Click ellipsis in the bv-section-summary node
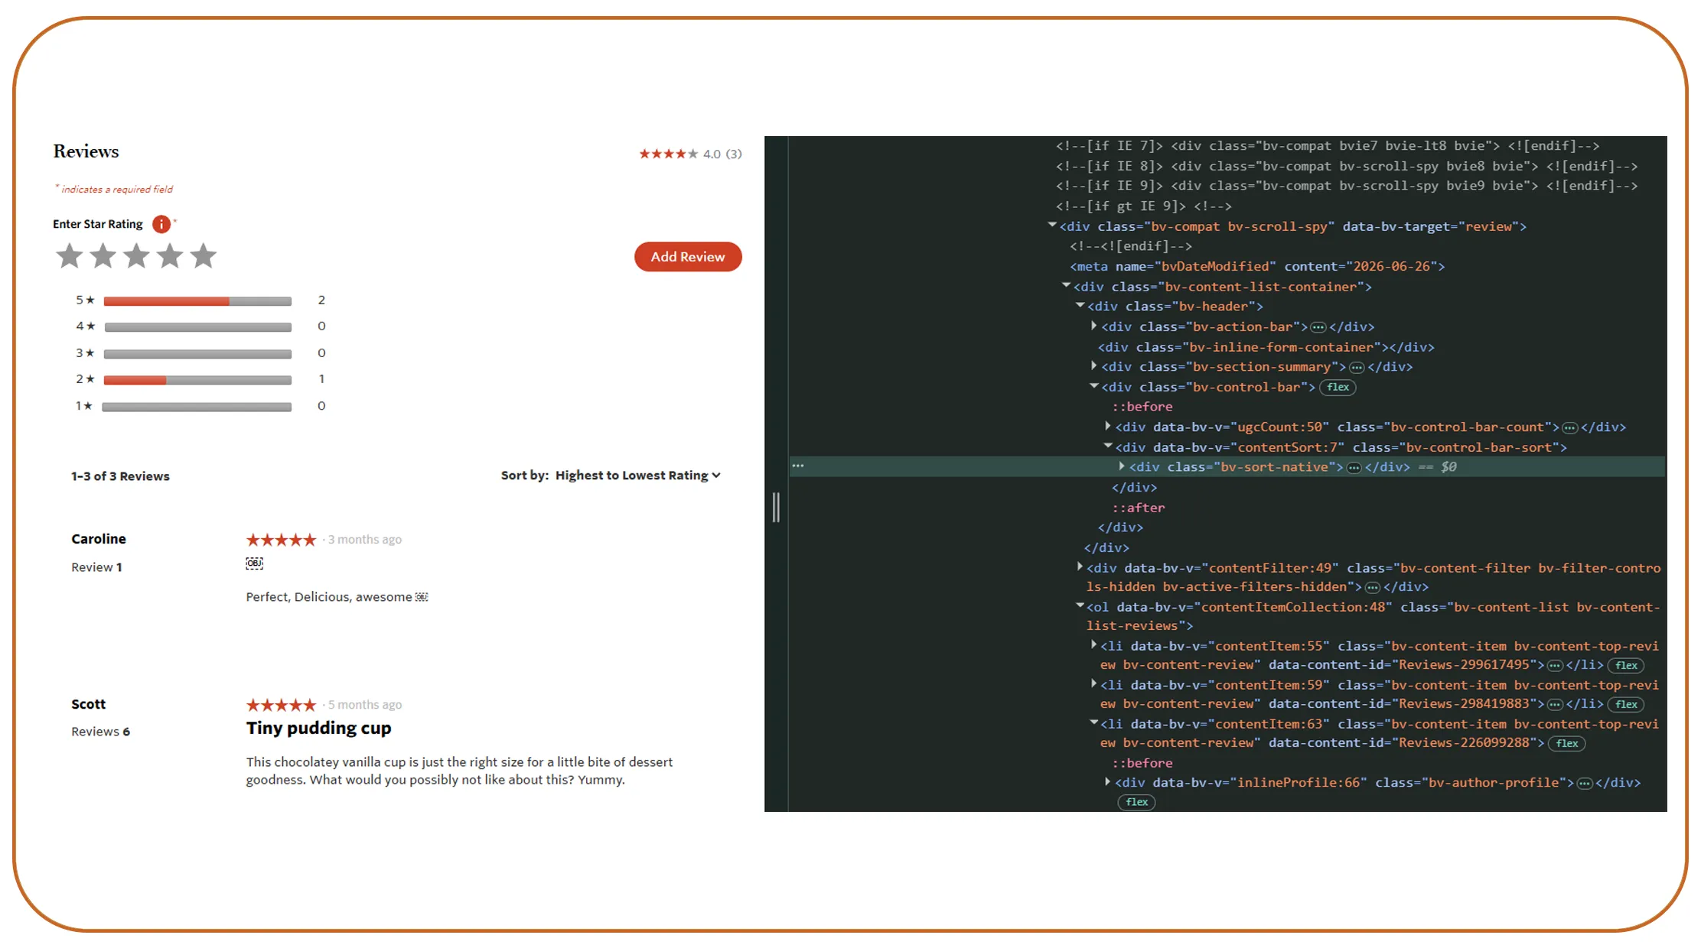 [x=1357, y=368]
